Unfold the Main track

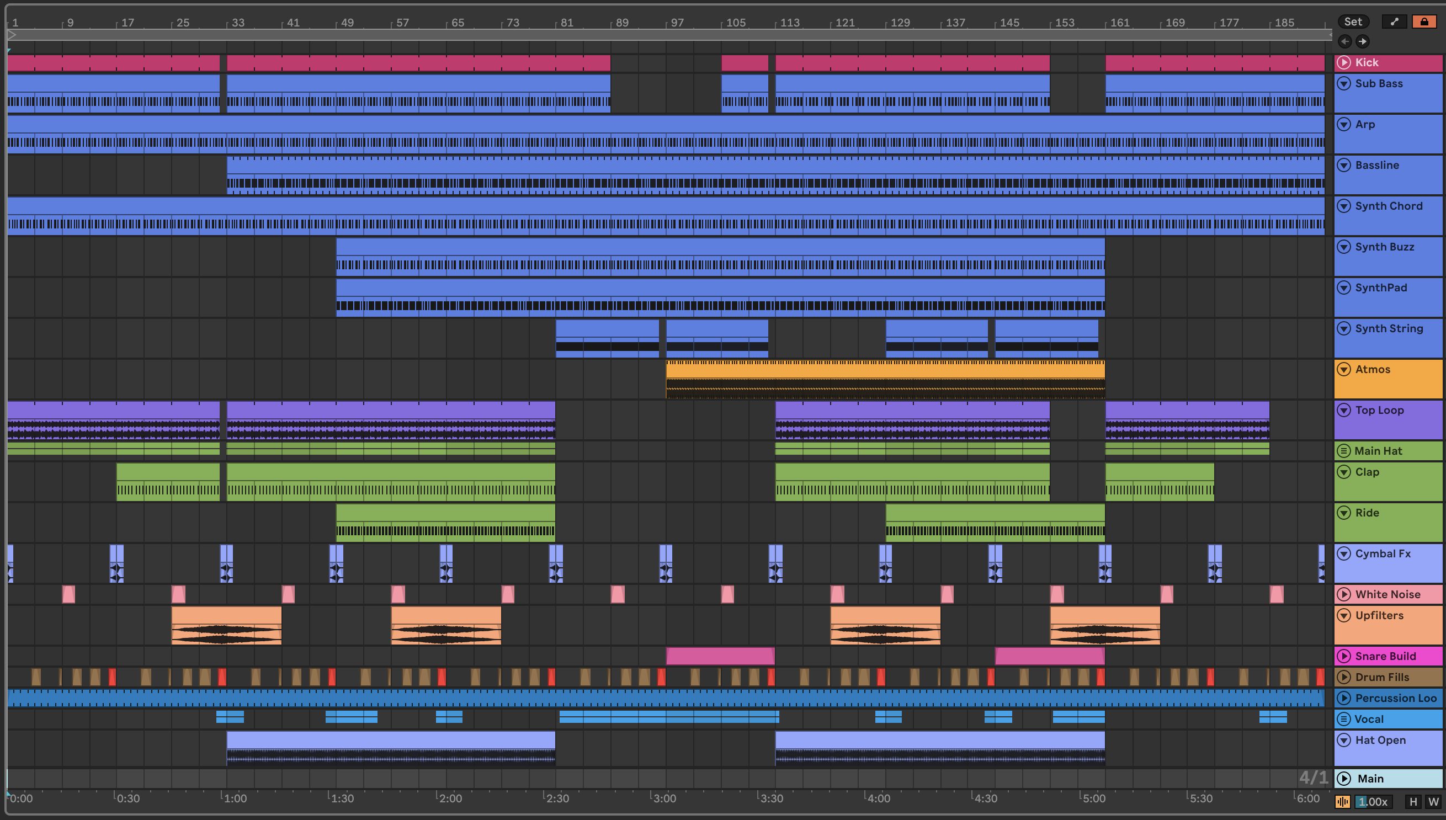pos(1344,778)
